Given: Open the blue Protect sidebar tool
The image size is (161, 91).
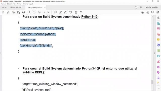Looking at the screenshot, I should 158,56.
